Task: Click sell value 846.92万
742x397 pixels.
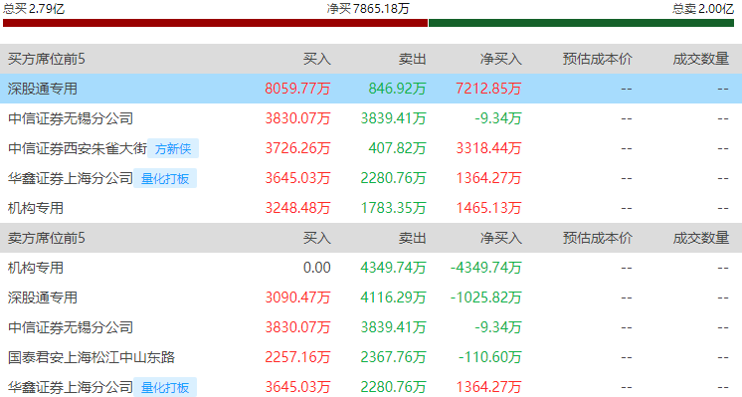Action: click(398, 89)
